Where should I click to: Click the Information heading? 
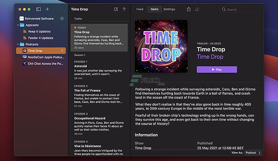click(x=146, y=135)
